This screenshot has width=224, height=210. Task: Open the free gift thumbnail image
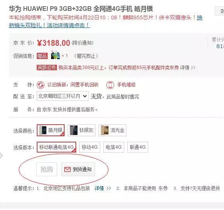(x=55, y=55)
